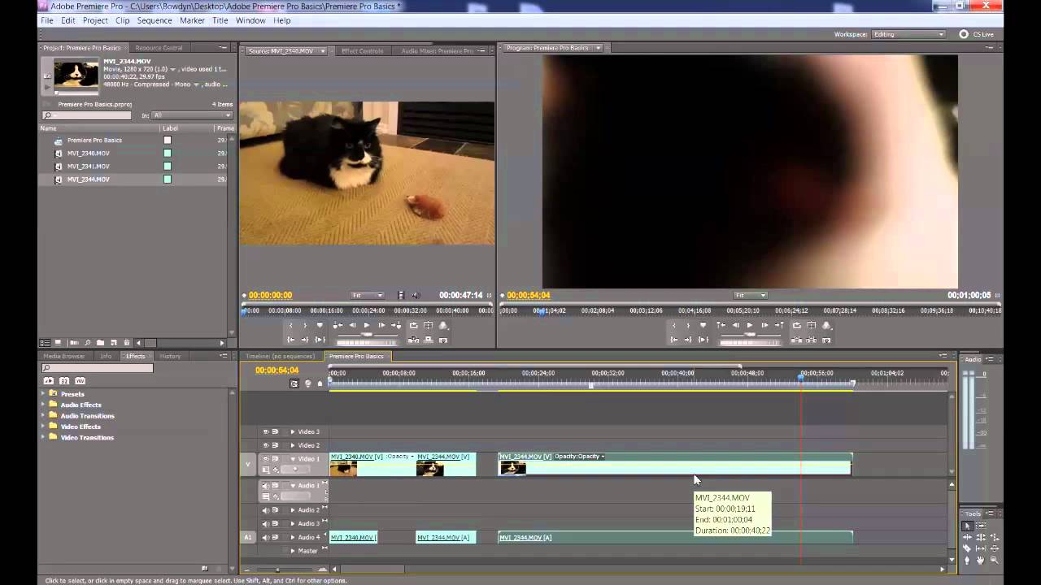Select the Hand tool in Tools panel
The width and height of the screenshot is (1041, 585).
coord(980,559)
